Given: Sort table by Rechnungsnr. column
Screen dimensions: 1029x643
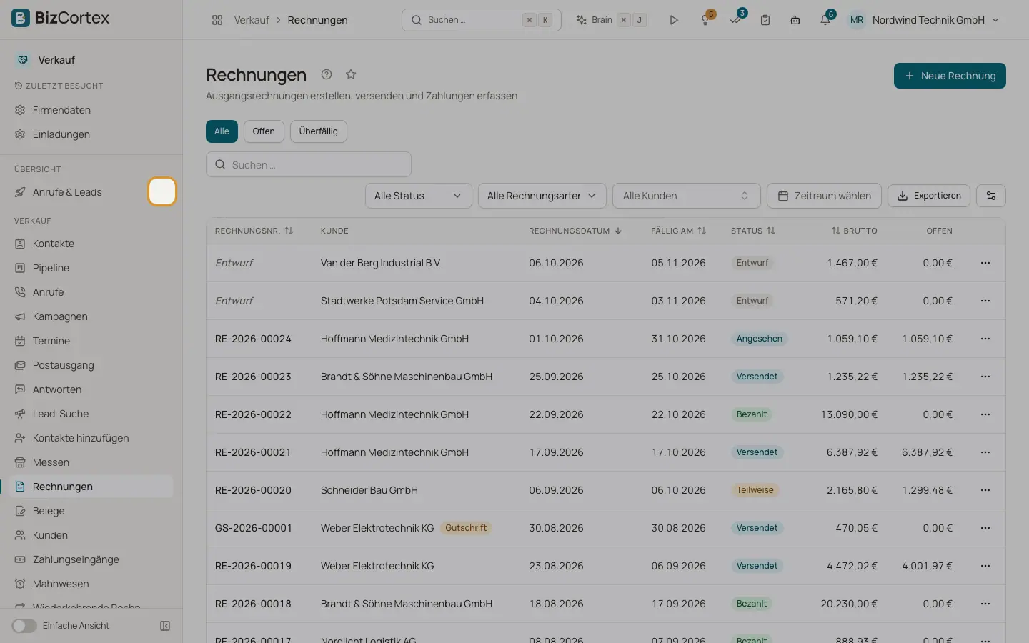Looking at the screenshot, I should (254, 231).
